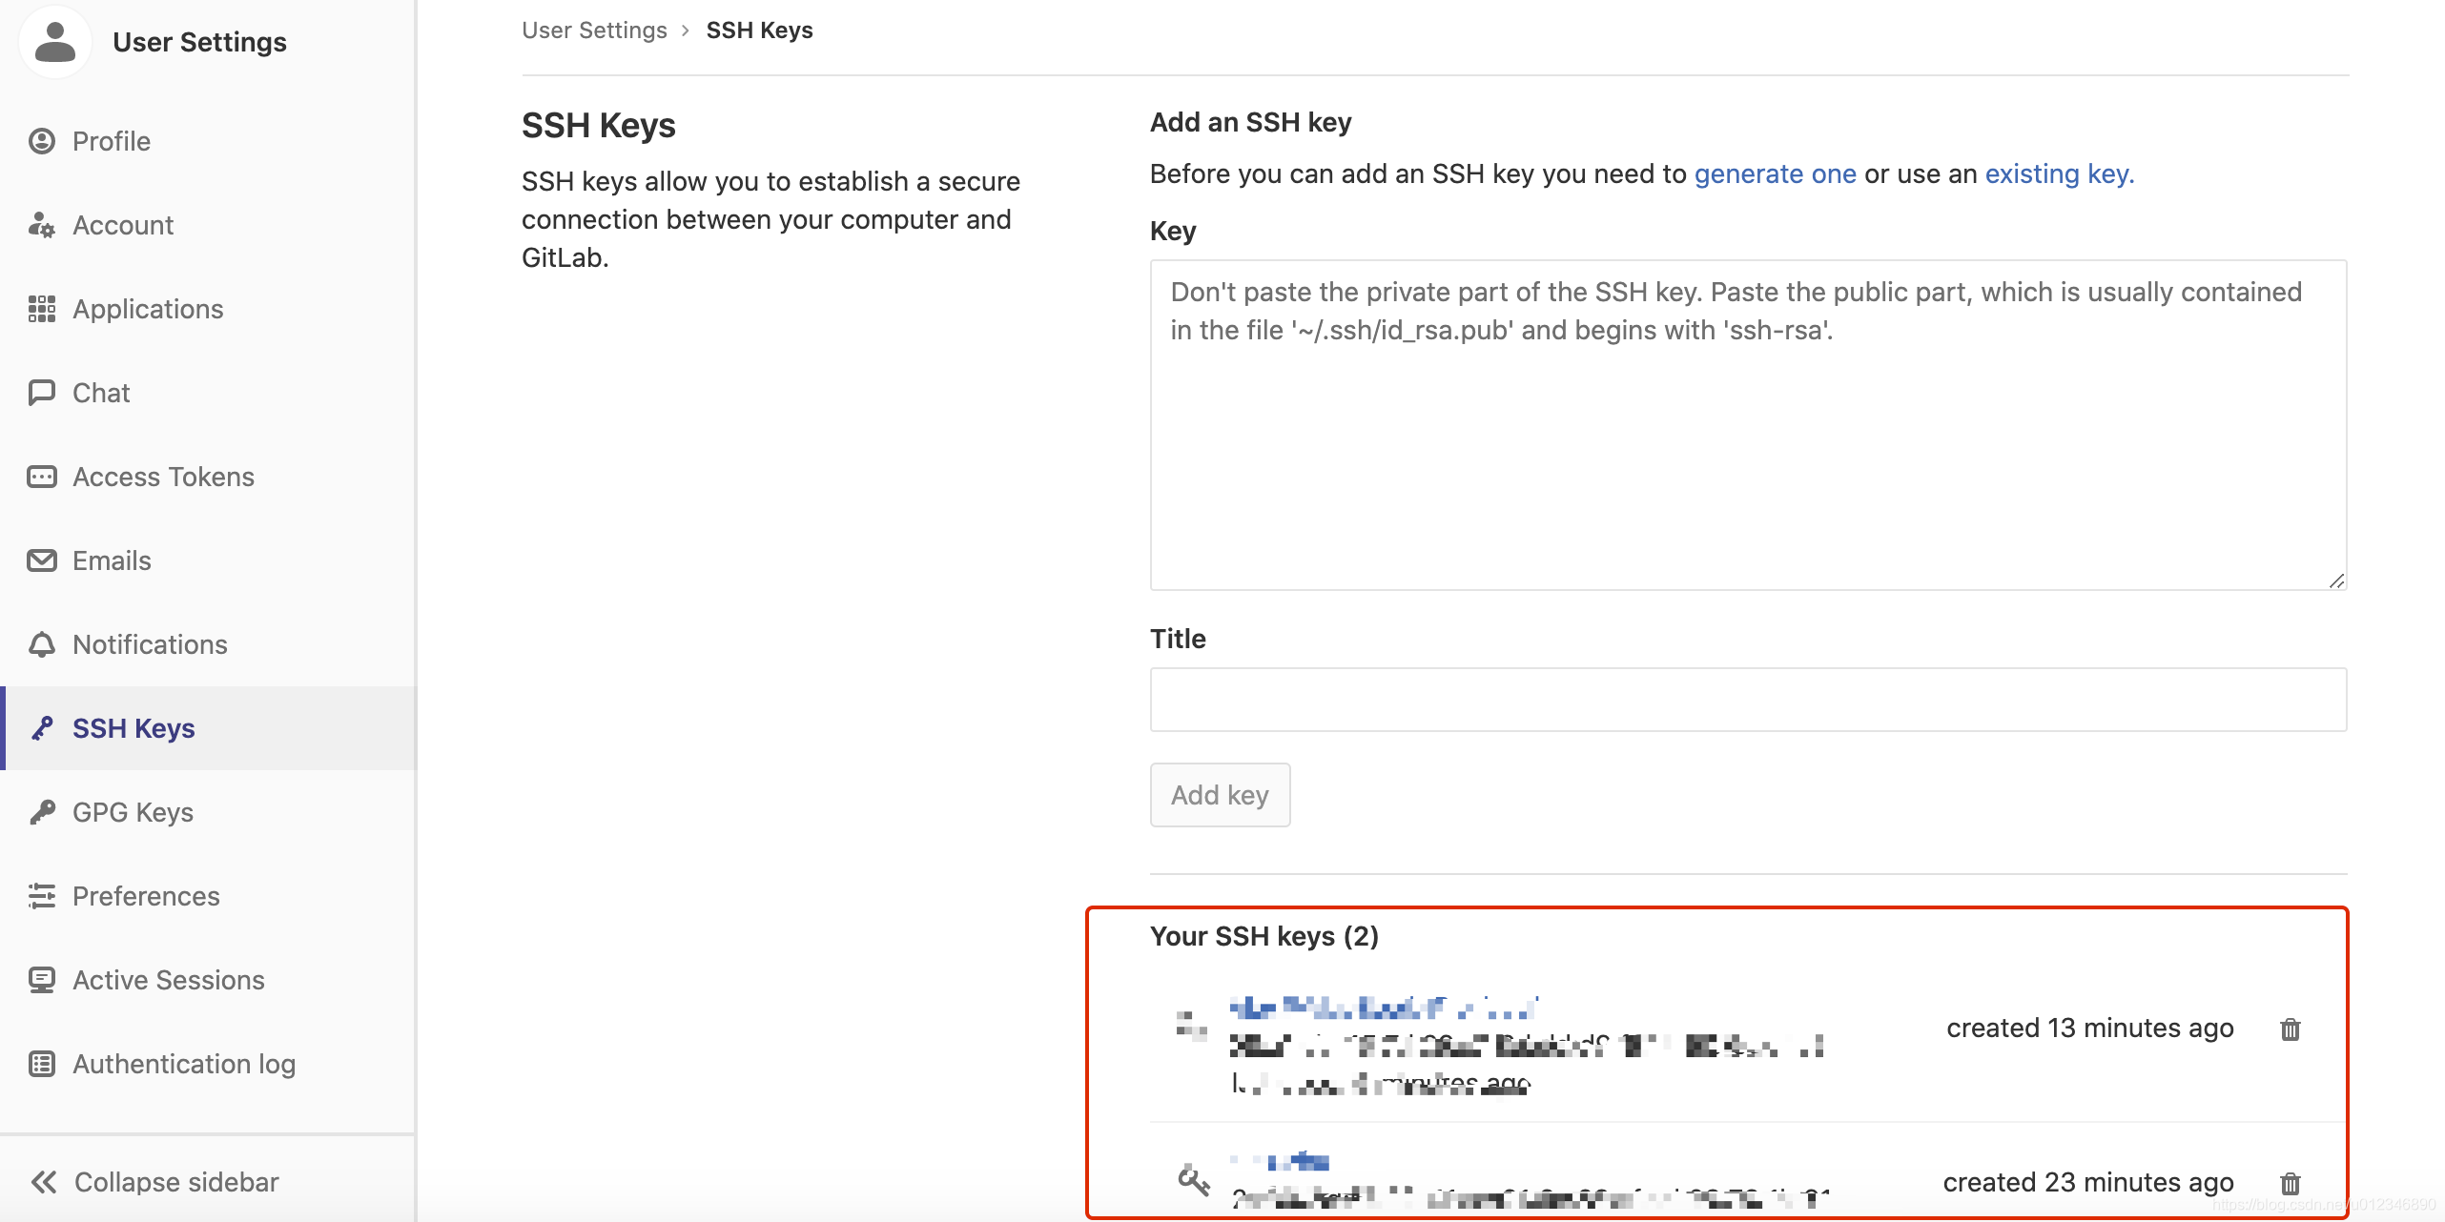The width and height of the screenshot is (2445, 1222).
Task: Click 'created 13 minutes ago' text
Action: click(2089, 1029)
